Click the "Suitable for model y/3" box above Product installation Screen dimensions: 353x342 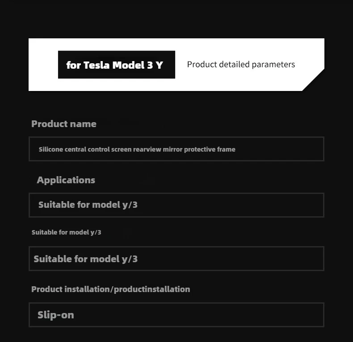(x=176, y=259)
